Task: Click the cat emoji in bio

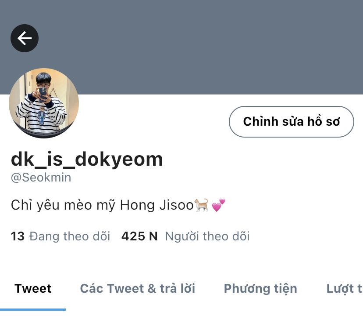Action: pyautogui.click(x=201, y=205)
